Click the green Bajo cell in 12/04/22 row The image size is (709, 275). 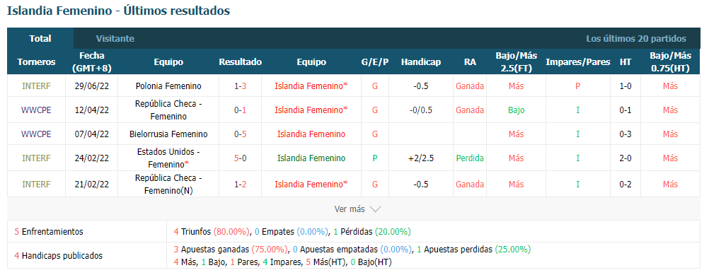(x=516, y=110)
